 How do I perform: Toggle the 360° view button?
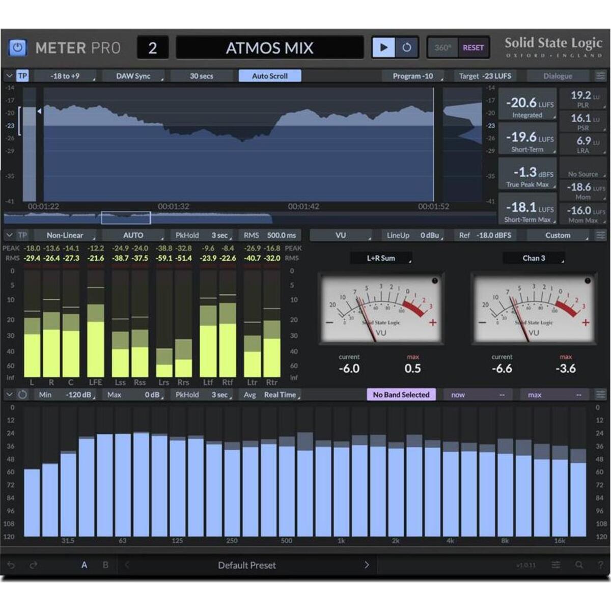tap(442, 48)
